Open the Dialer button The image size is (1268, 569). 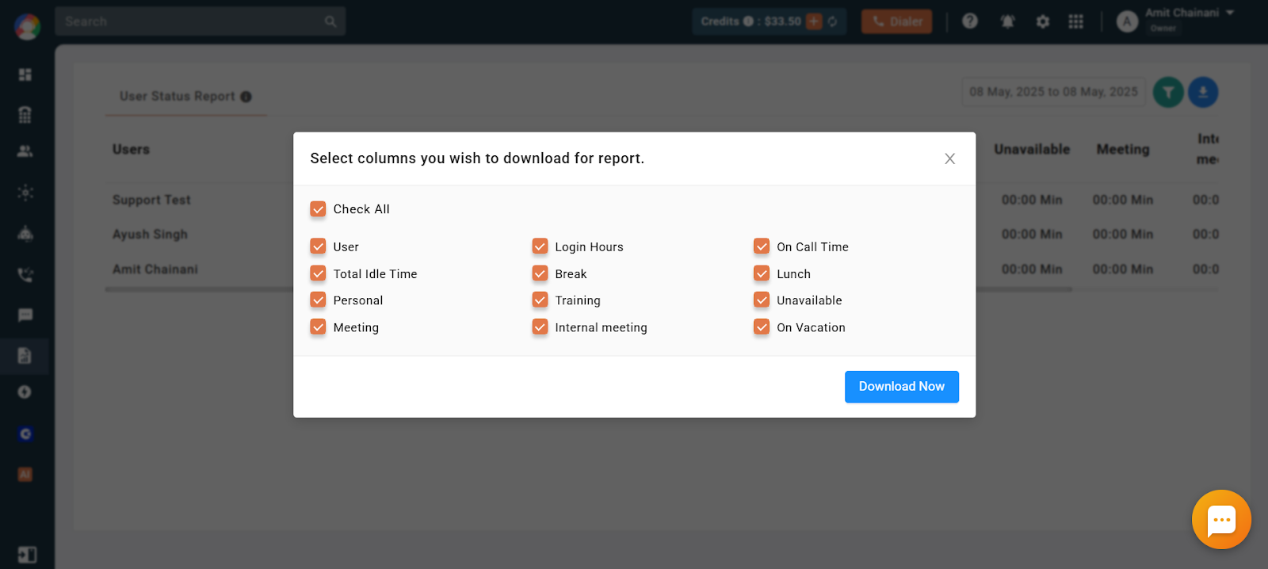tap(897, 21)
